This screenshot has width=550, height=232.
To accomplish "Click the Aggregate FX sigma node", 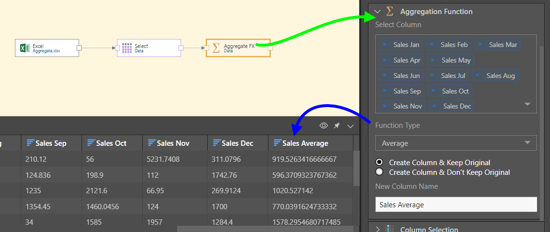I will pyautogui.click(x=216, y=48).
